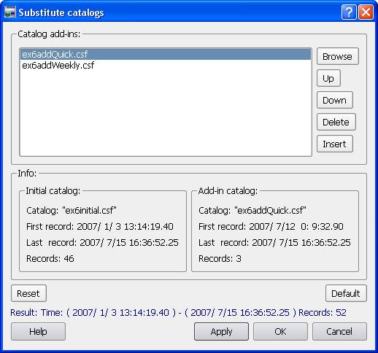This screenshot has height=353, width=378.
Task: Select ex6addWeekly.csf in the add-ins list
Action: [166, 65]
